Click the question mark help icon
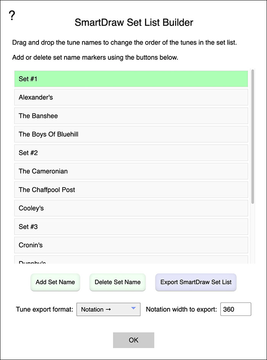267x360 pixels. coord(12,16)
